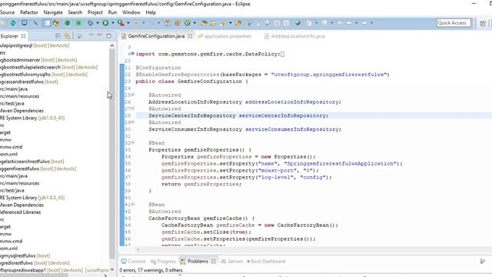
Task: Collapse gemfireProperties method at line 32
Action: (x=133, y=142)
